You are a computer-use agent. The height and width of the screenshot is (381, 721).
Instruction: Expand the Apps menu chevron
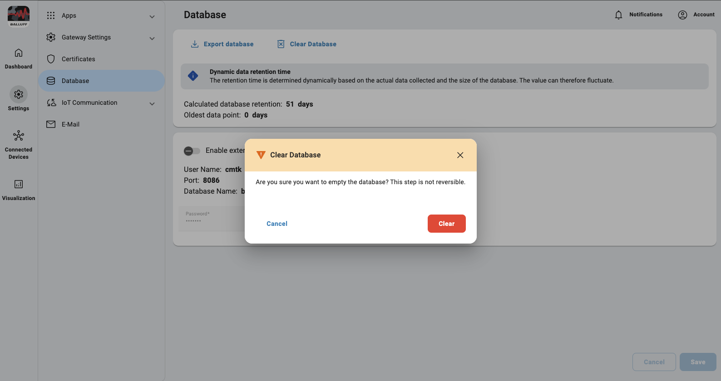(152, 16)
